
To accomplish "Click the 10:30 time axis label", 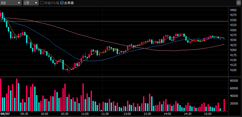I will pyautogui.click(x=65, y=114).
